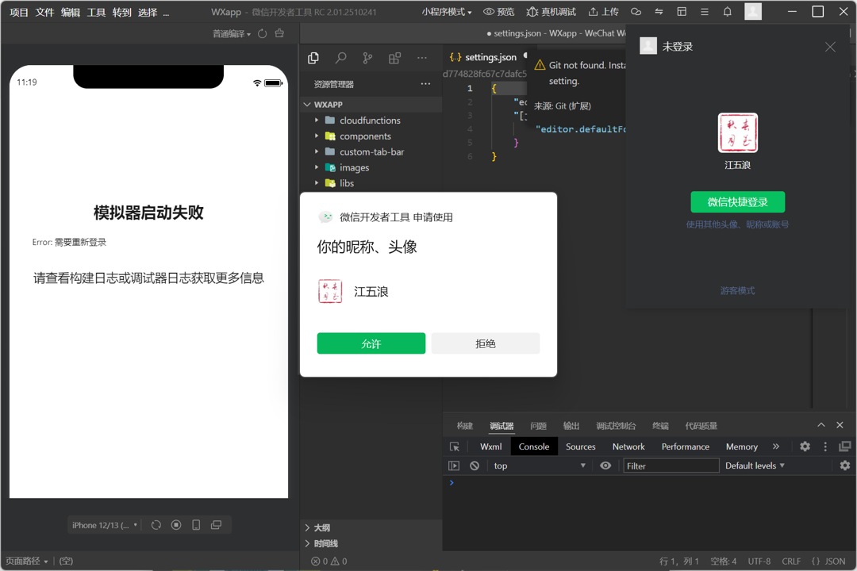The width and height of the screenshot is (857, 571).
Task: Click the clear console icon
Action: click(475, 466)
